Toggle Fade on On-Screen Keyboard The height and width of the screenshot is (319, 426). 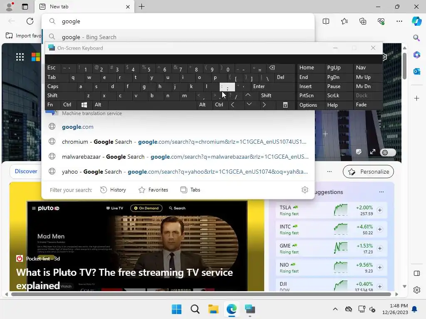coord(368,105)
